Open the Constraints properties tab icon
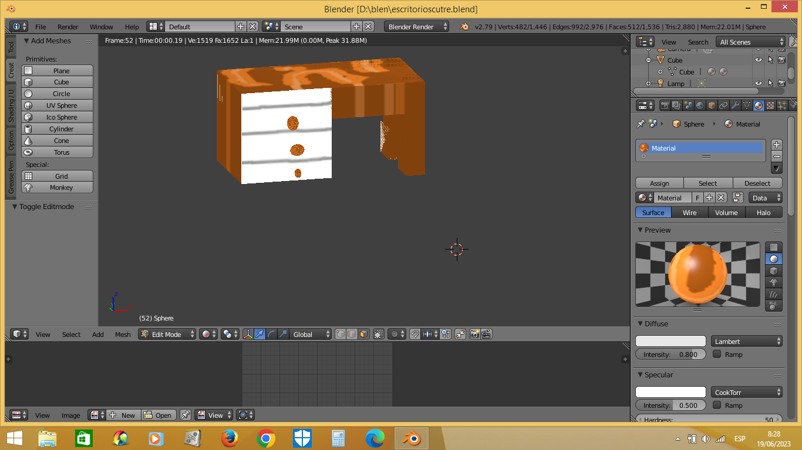This screenshot has width=802, height=450. click(x=723, y=105)
